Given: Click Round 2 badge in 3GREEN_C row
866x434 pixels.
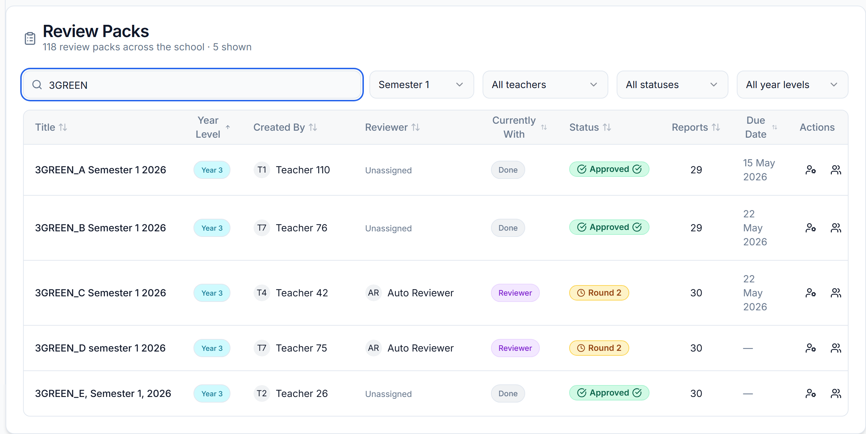Looking at the screenshot, I should (599, 293).
